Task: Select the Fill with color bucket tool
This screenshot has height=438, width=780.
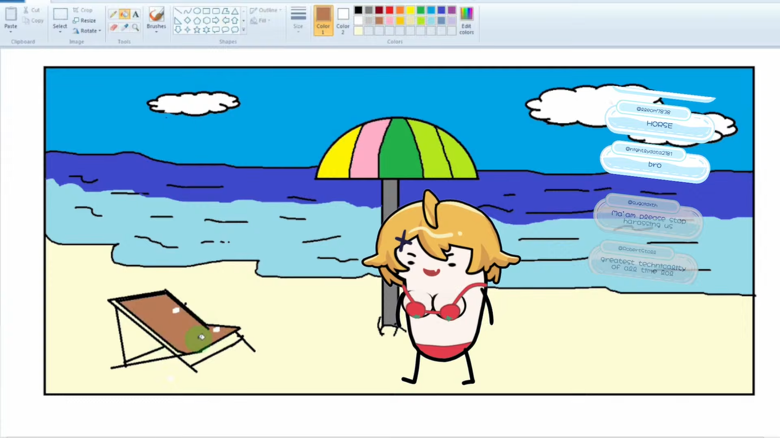Action: [124, 14]
